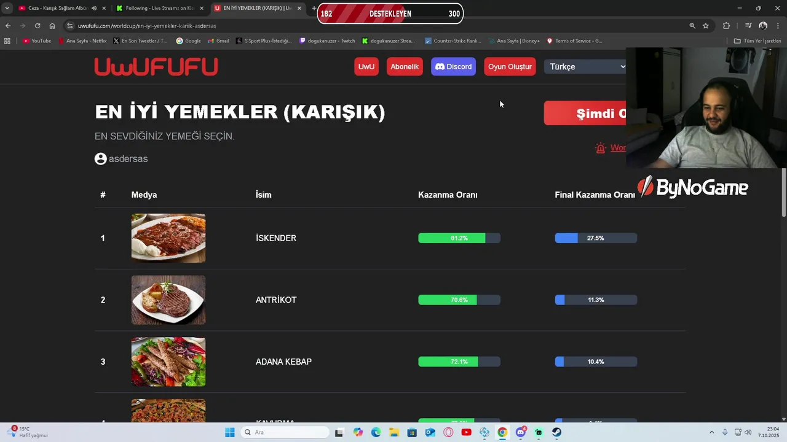
Task: Open the Tüm Yer İşaretleri folder
Action: coord(757,41)
